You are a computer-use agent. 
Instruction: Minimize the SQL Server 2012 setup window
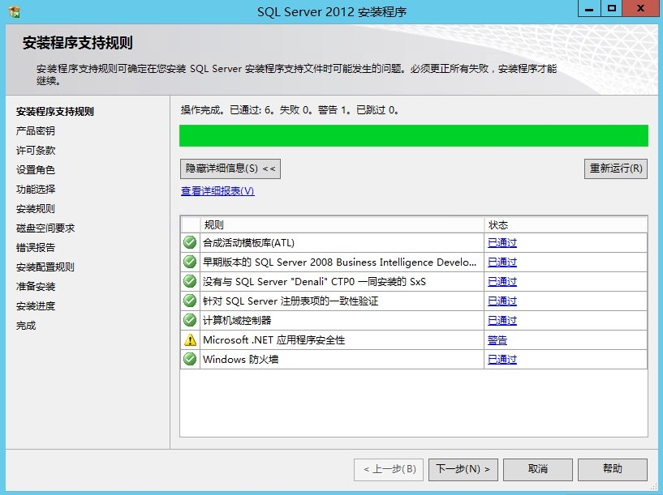(x=589, y=8)
